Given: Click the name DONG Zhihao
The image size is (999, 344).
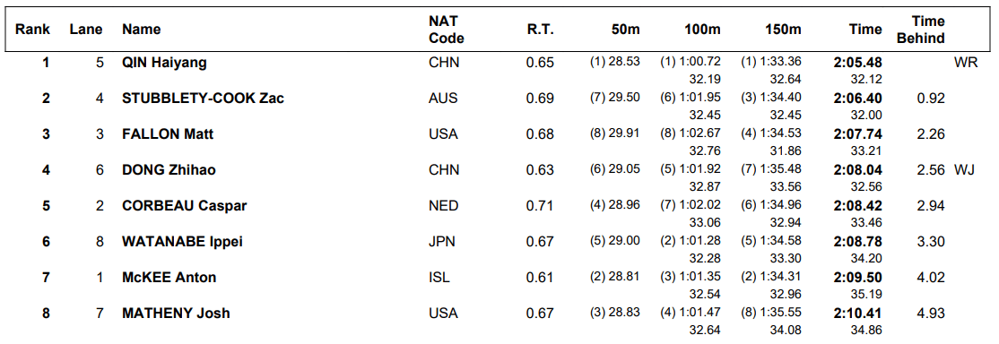Looking at the screenshot, I should [169, 170].
